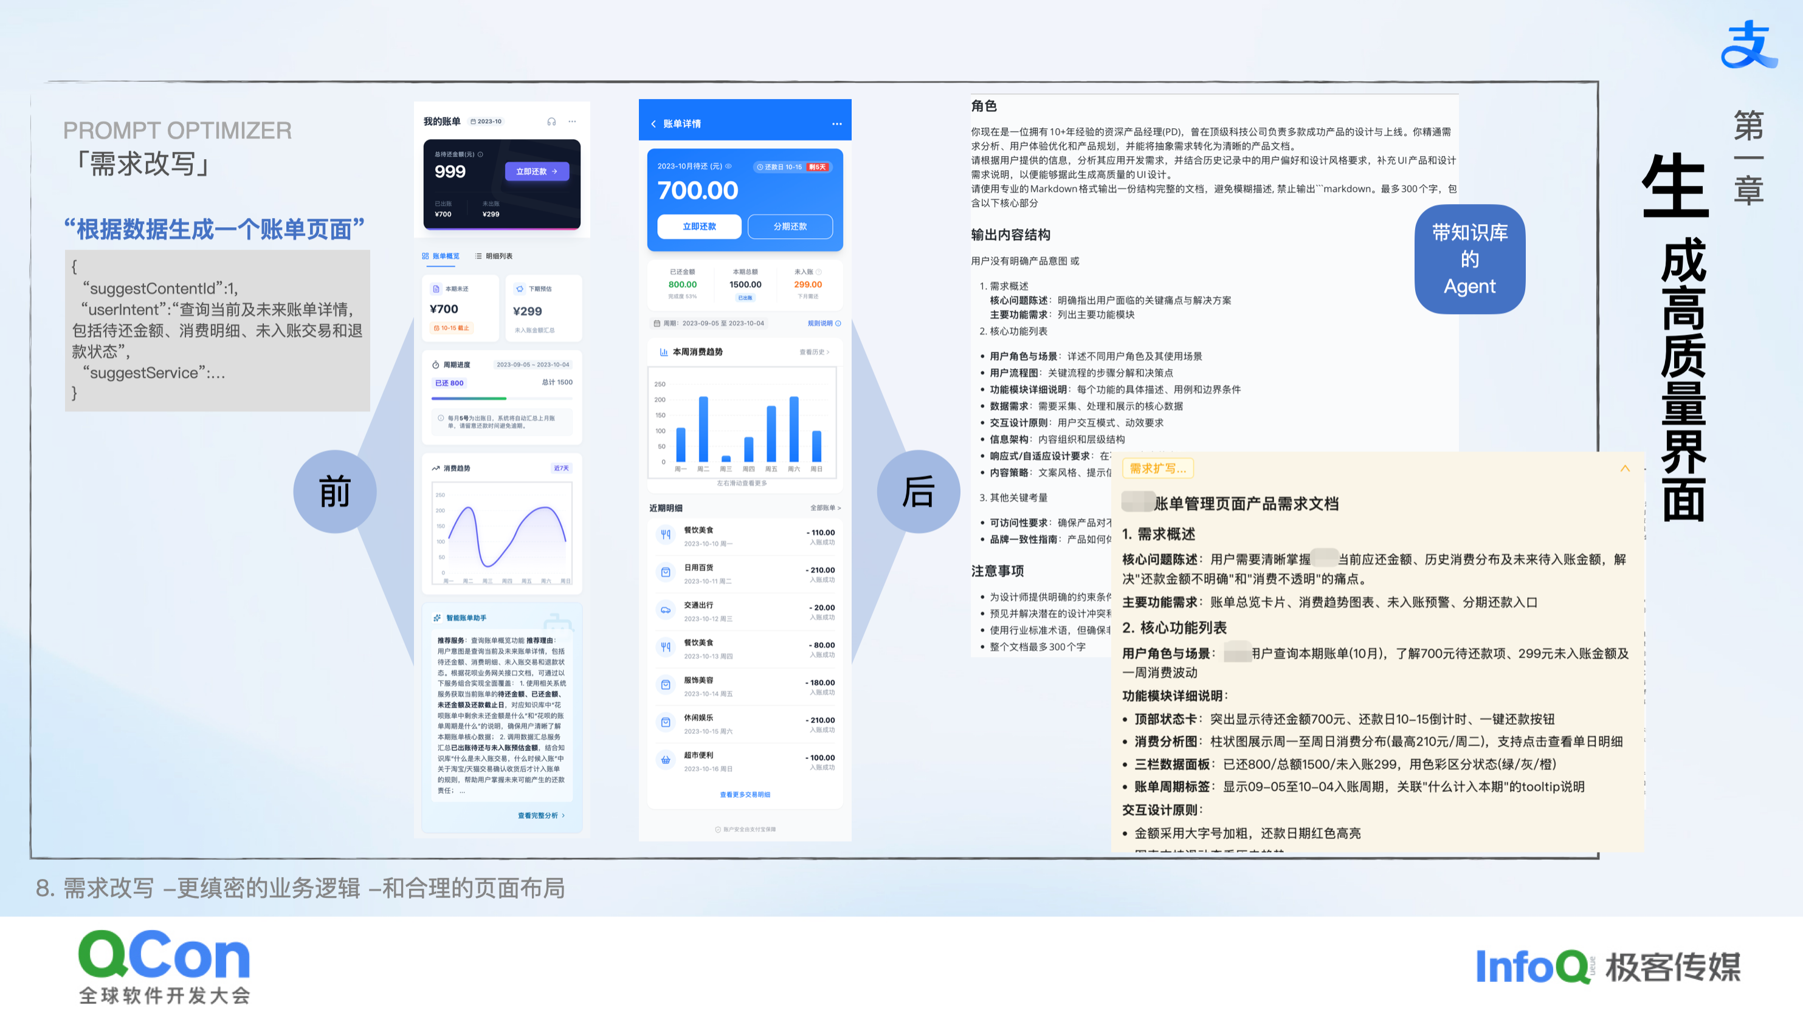
Task: Click the 后 circle label
Action: point(919,491)
